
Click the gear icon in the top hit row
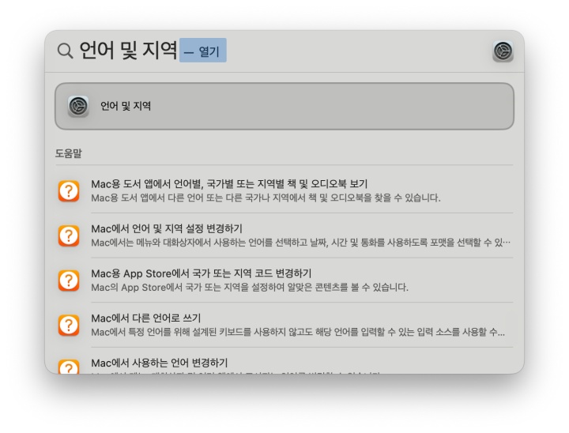78,107
